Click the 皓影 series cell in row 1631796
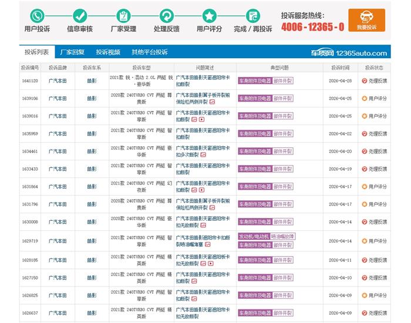411x323 pixels. [92, 204]
